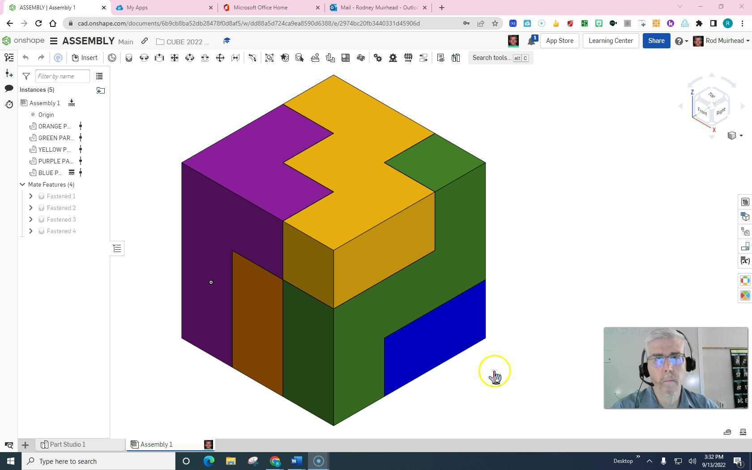Click the Share button
Viewport: 752px width, 470px height.
(x=656, y=41)
